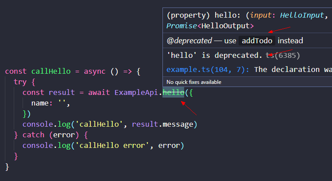Select the callHello function name
This screenshot has height=181, width=332.
click(x=51, y=72)
